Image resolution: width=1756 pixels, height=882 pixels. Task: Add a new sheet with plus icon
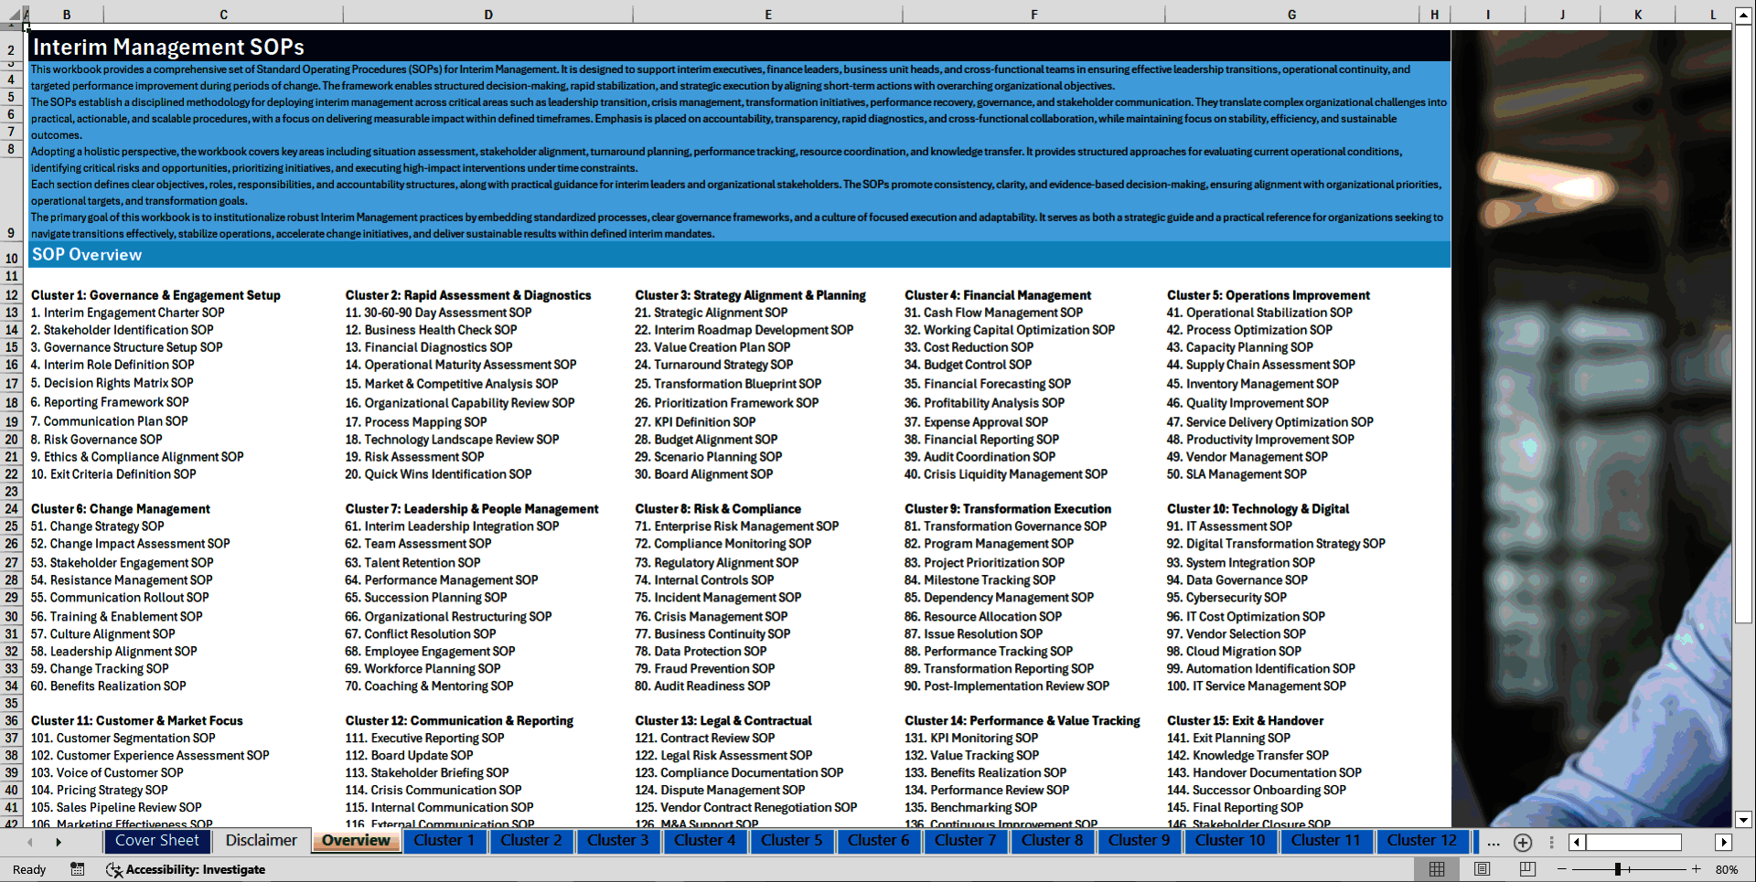pyautogui.click(x=1523, y=842)
